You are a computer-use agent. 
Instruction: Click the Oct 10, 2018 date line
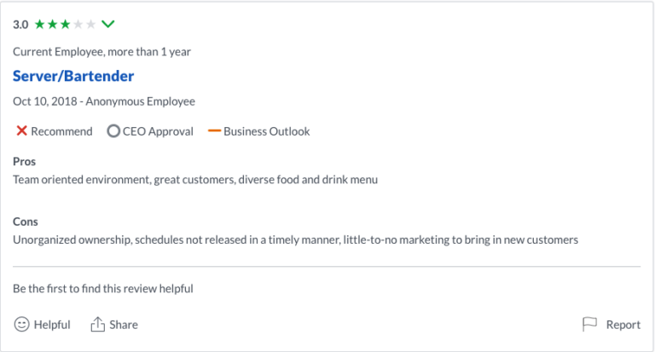(x=104, y=101)
